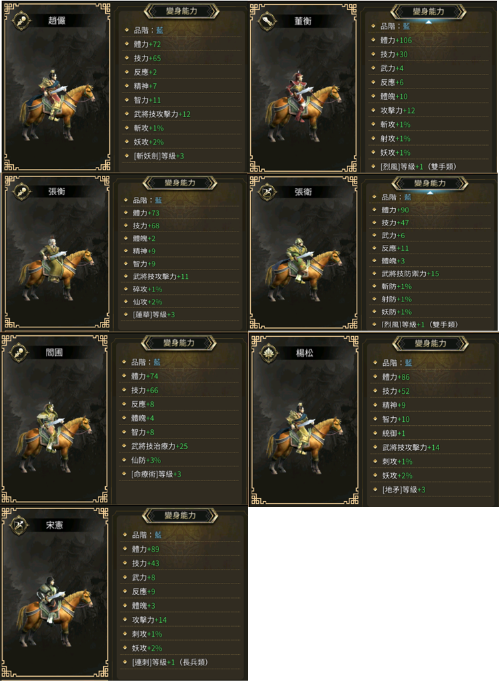Click the weapon-type icon beside 趙儼

[21, 21]
